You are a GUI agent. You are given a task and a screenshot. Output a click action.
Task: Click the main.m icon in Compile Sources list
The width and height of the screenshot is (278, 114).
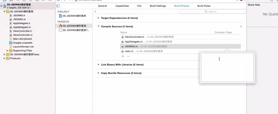tap(122, 51)
